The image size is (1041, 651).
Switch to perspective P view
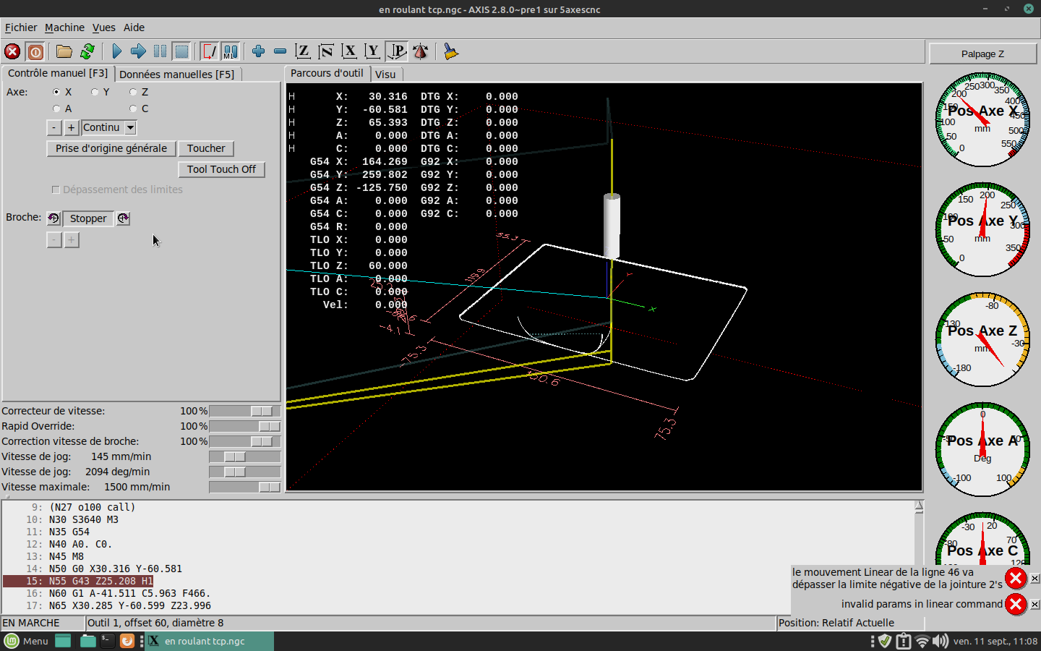click(x=397, y=51)
